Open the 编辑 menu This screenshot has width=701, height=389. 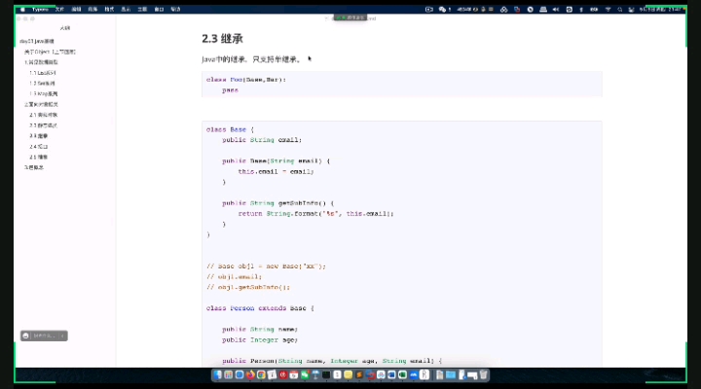(x=76, y=9)
